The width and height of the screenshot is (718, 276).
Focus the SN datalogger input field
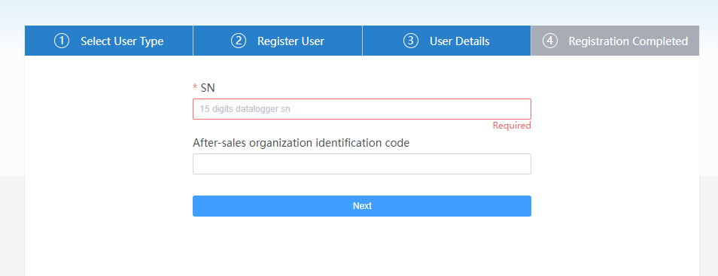click(362, 109)
